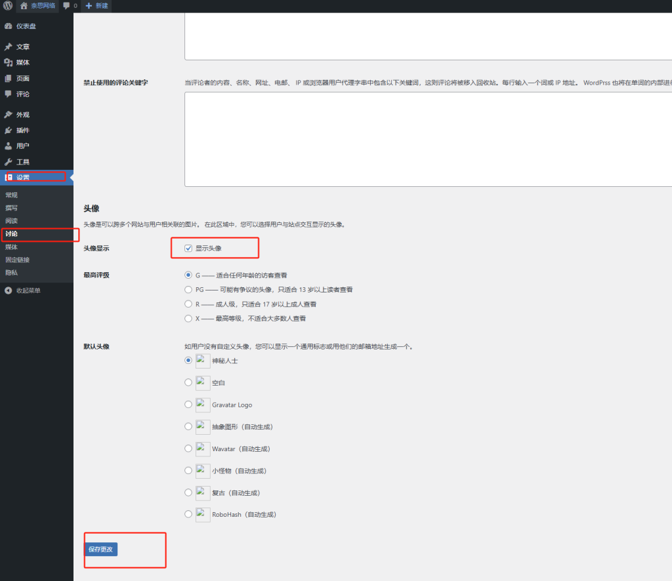Open 常规 general settings submenu
The height and width of the screenshot is (581, 672).
point(12,195)
